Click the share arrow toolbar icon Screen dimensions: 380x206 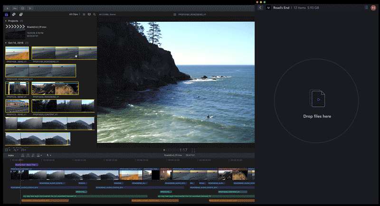click(30, 8)
